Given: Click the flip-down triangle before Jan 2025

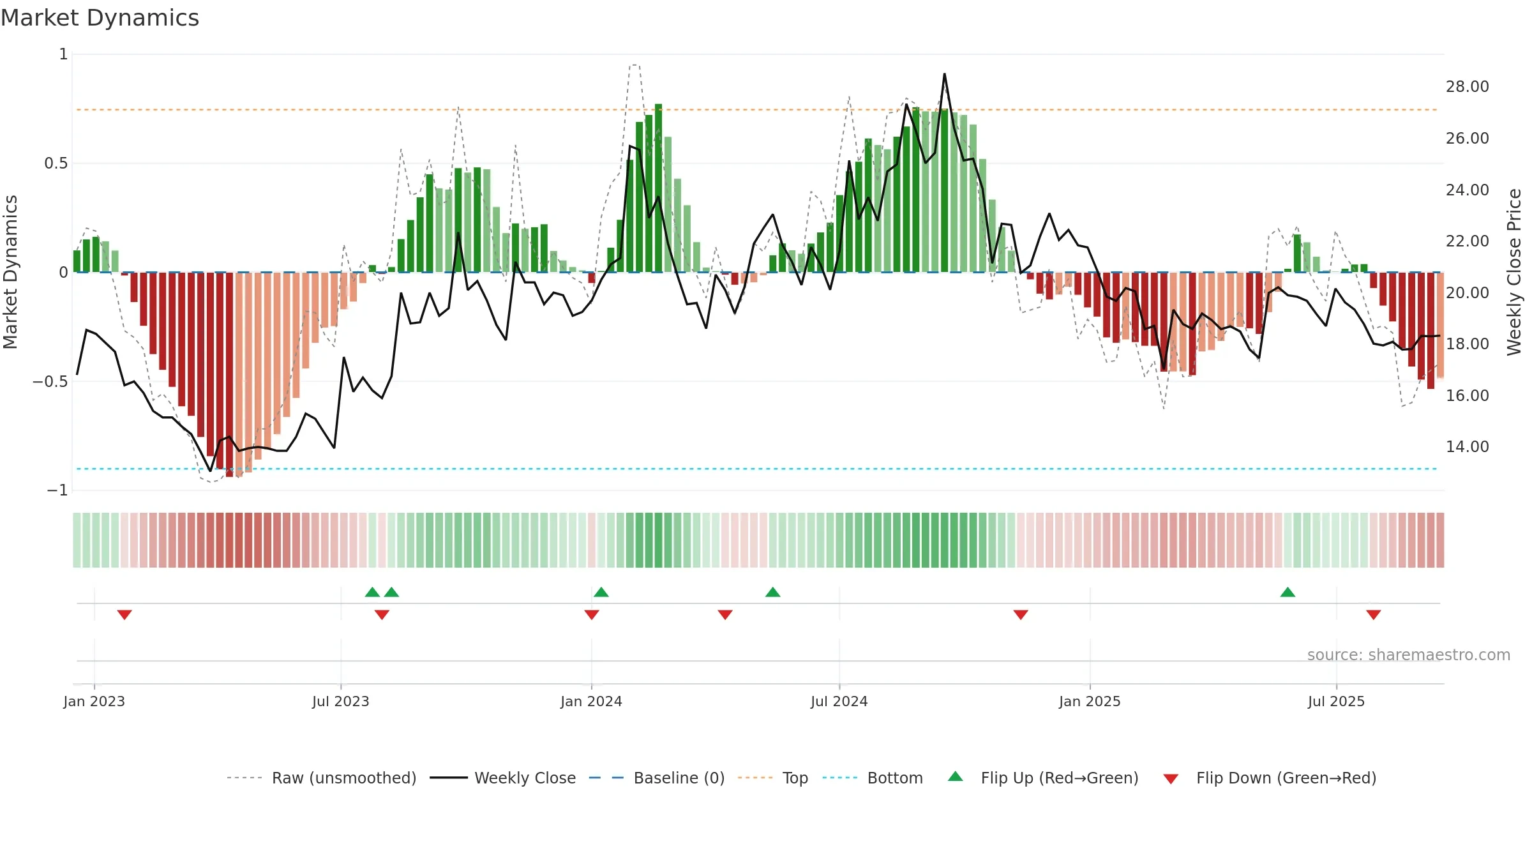Looking at the screenshot, I should [x=1021, y=614].
